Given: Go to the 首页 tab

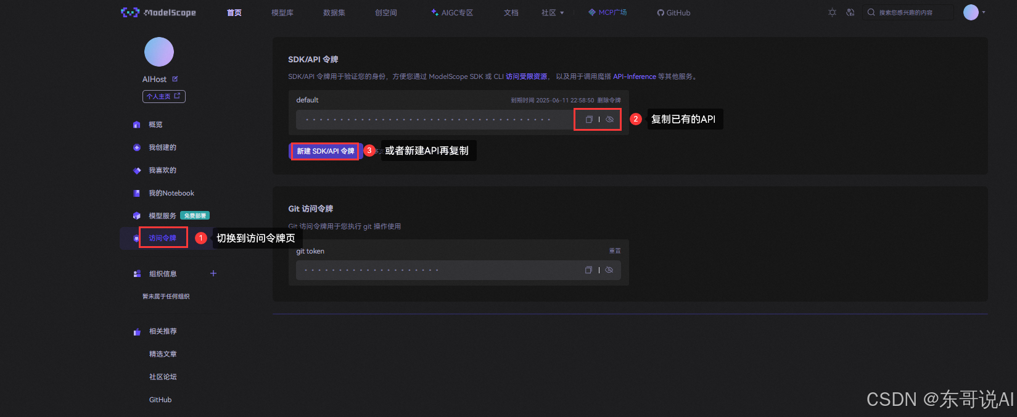Looking at the screenshot, I should 234,12.
